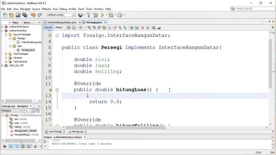Screen dimensions: 276x155
Task: Click the editor horizontal scrollbar thumb
Action: (x=115, y=127)
